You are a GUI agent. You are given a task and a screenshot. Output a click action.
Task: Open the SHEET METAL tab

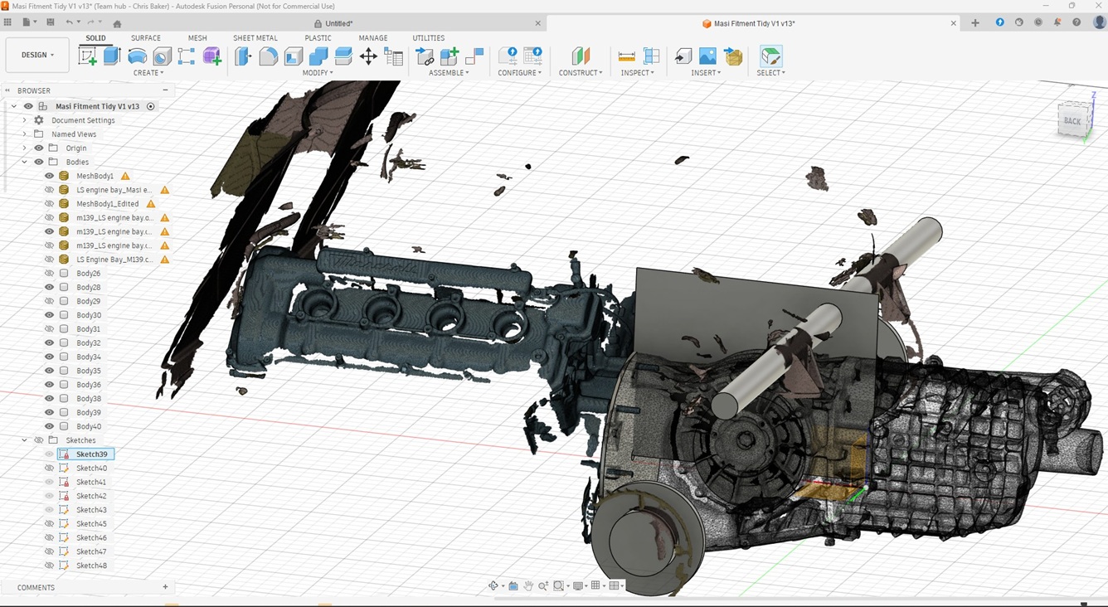coord(255,38)
